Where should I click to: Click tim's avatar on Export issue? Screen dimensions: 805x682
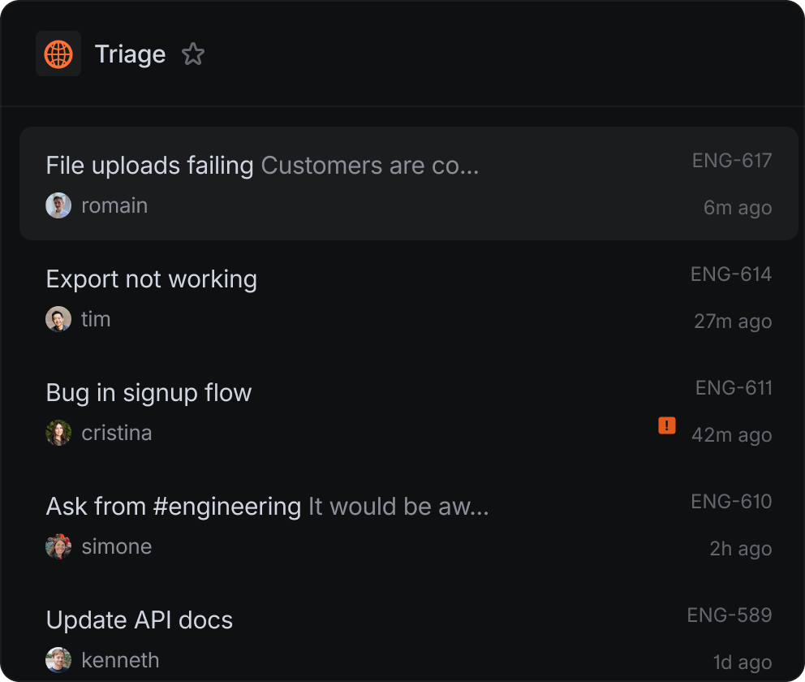[58, 319]
